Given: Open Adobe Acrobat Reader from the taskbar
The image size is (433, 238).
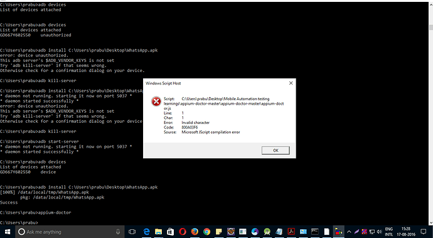Looking at the screenshot, I should click(291, 232).
